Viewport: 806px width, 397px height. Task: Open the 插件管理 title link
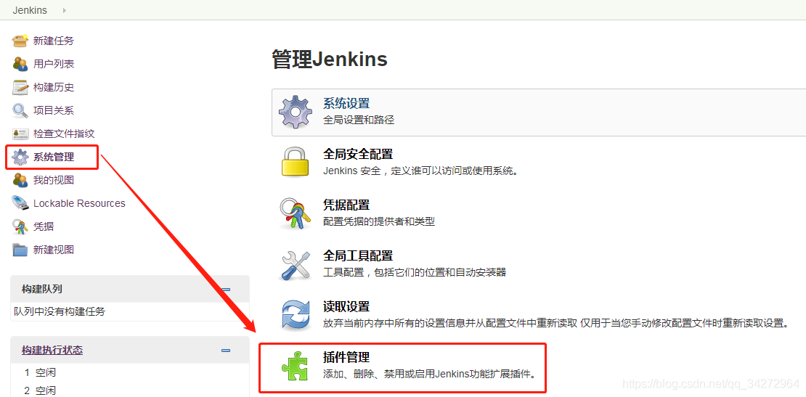[x=346, y=357]
